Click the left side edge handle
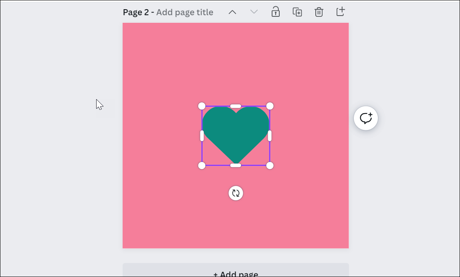The width and height of the screenshot is (460, 277). [202, 136]
